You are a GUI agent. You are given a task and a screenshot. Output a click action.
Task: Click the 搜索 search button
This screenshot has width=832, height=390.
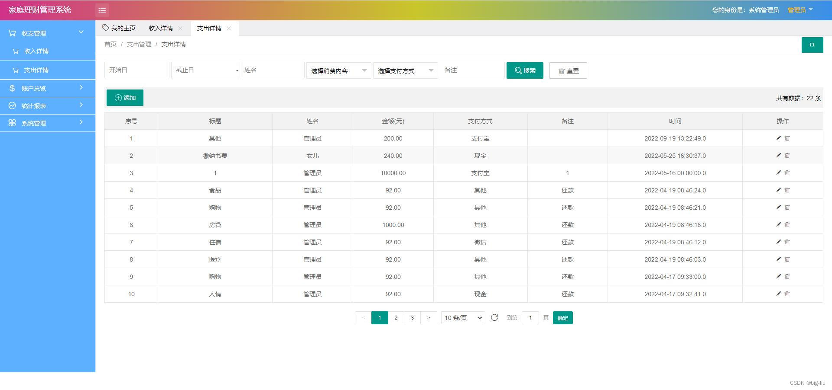525,70
